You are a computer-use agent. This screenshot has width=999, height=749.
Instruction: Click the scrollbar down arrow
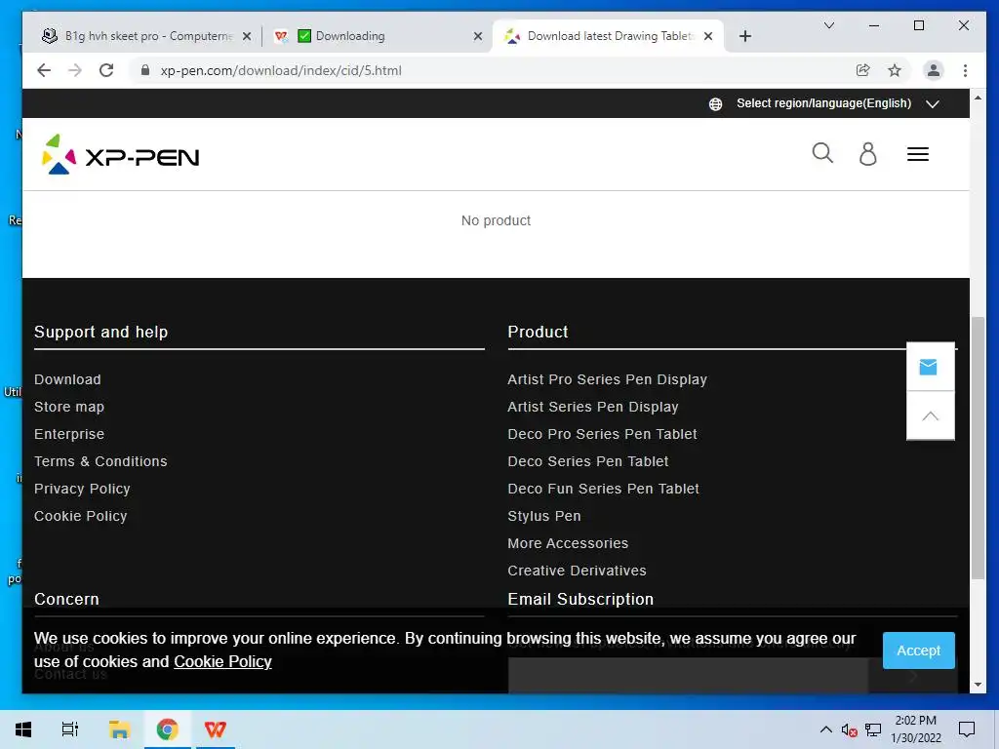tap(978, 686)
